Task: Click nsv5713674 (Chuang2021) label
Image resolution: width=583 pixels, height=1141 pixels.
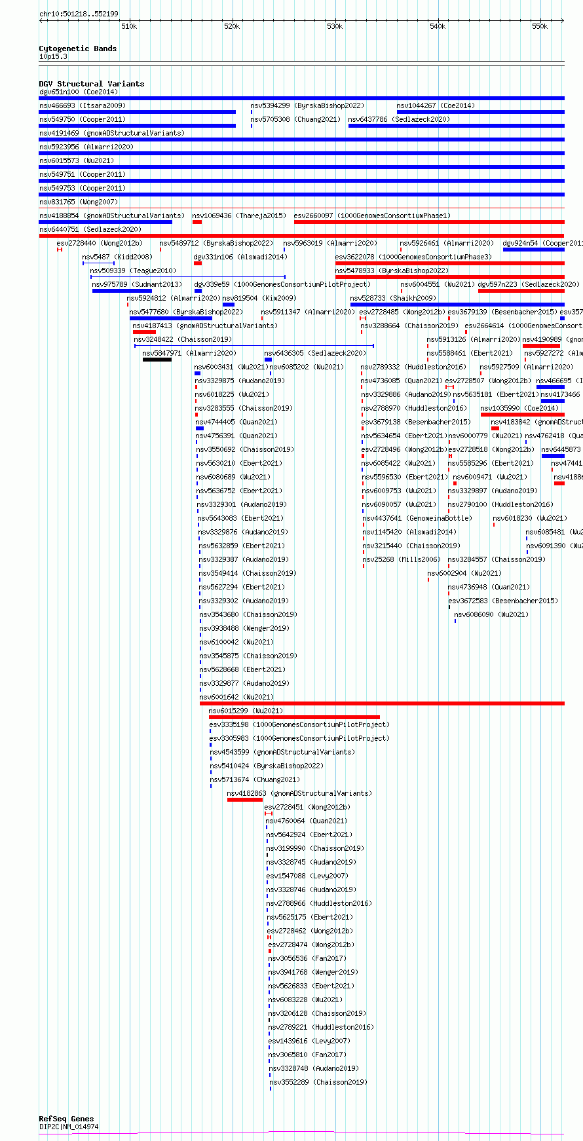Action: (255, 779)
